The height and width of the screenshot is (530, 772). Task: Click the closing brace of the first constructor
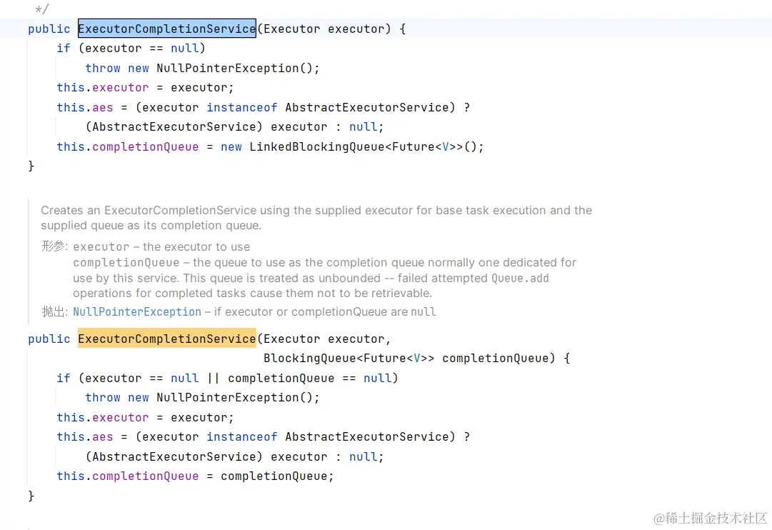(x=31, y=166)
